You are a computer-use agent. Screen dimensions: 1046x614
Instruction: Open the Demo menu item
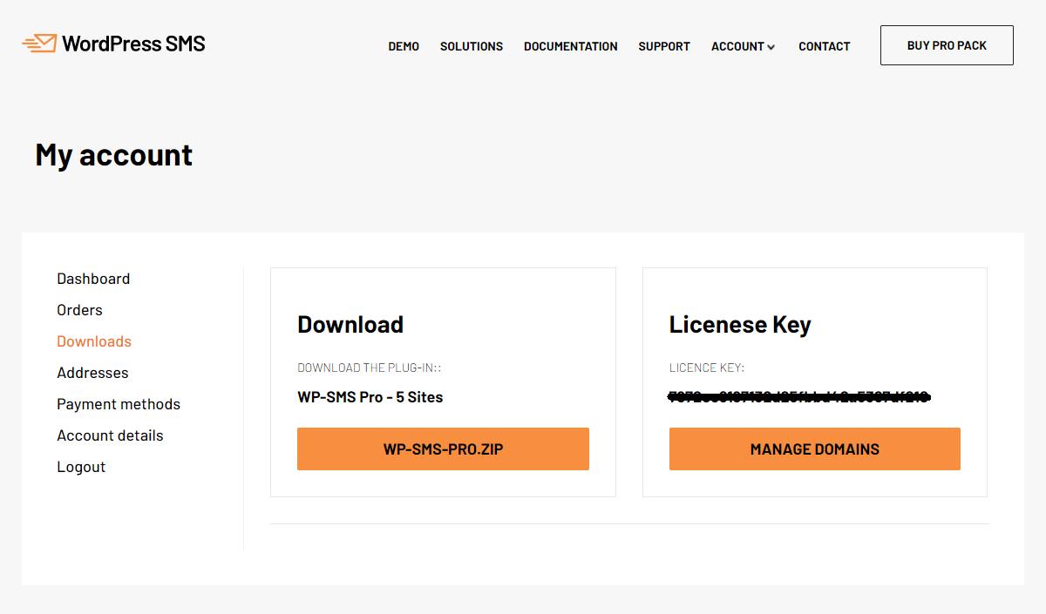tap(404, 46)
